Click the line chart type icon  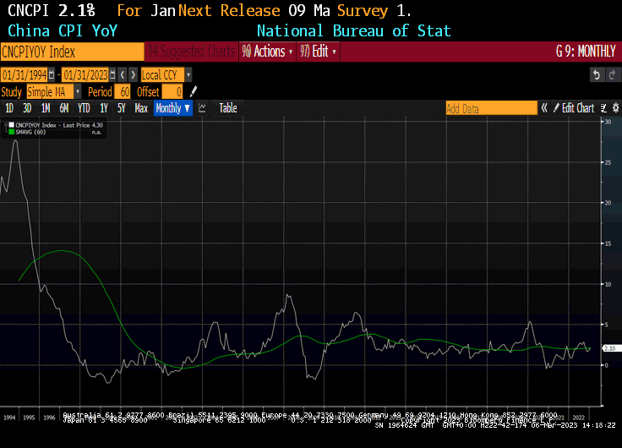click(202, 108)
